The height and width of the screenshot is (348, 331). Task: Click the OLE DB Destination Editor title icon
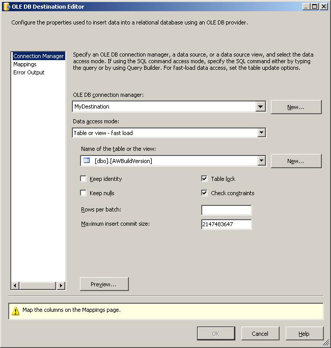click(x=6, y=7)
